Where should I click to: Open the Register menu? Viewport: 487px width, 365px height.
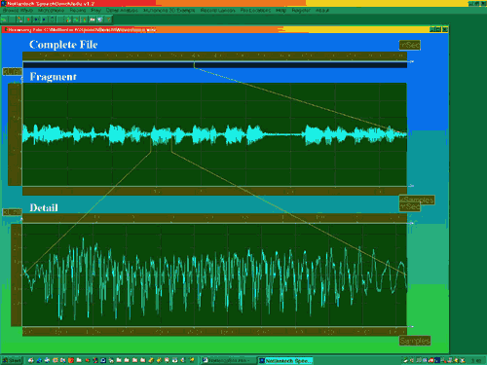[x=301, y=11]
